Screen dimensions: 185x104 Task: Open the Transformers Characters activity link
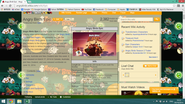pos(136,32)
